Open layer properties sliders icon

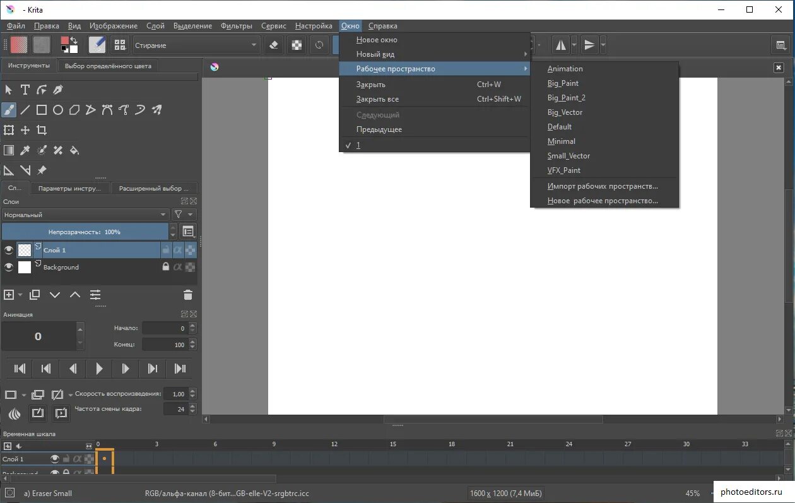tap(95, 295)
